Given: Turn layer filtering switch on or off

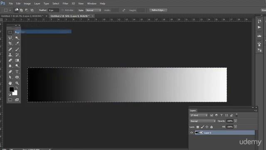Looking at the screenshot, I should [236, 115].
